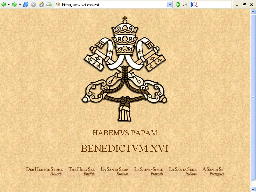This screenshot has height=192, width=256.
Task: Click the grey stop loading icon
Action: coord(34,4)
